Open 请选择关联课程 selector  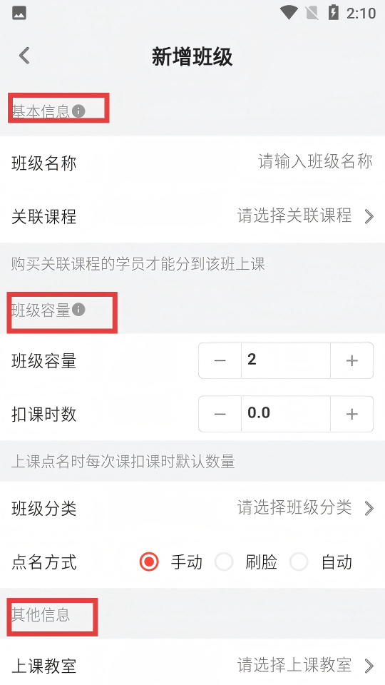(306, 215)
